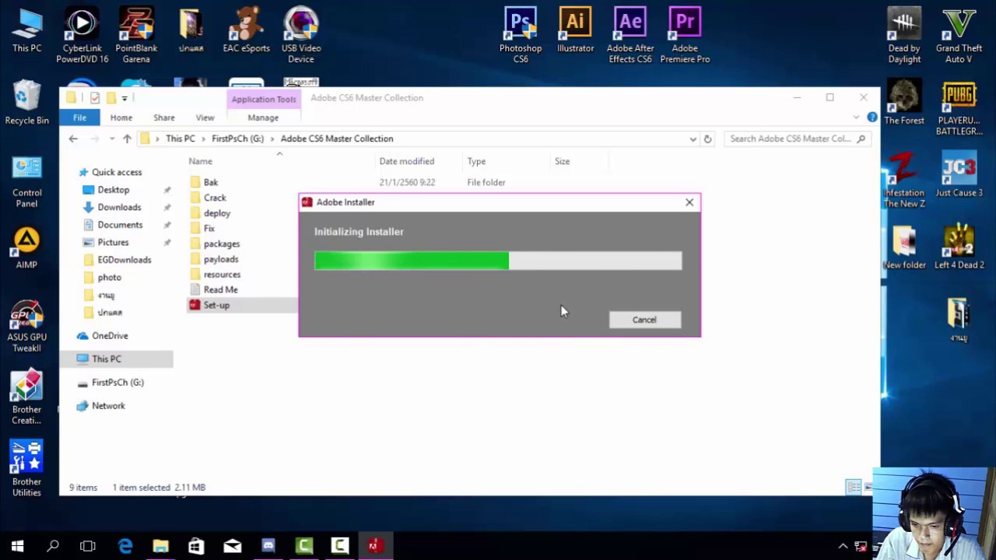Open Just Cause 3 desktop icon
Viewport: 996px width, 560px height.
(x=959, y=175)
